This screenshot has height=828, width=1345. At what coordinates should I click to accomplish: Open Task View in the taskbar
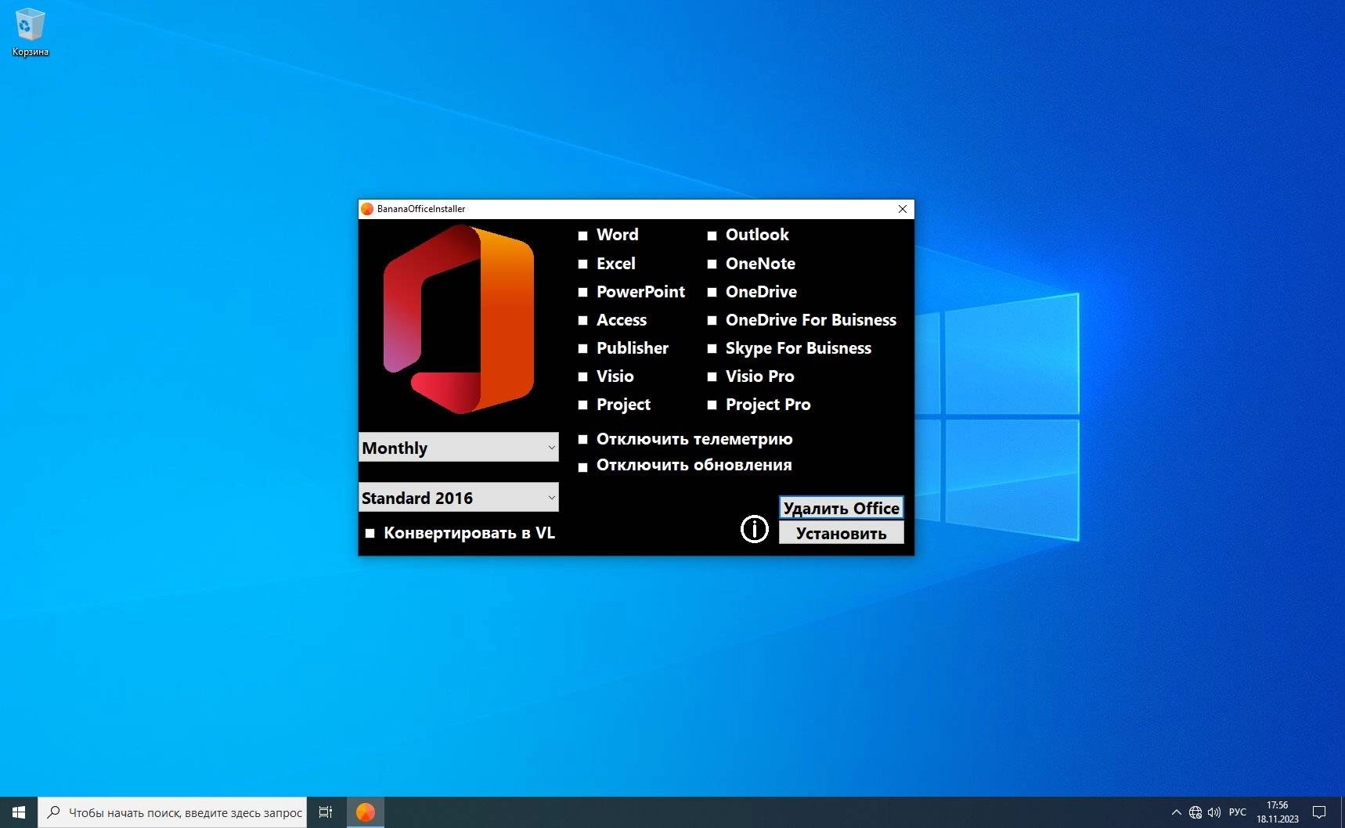point(326,812)
